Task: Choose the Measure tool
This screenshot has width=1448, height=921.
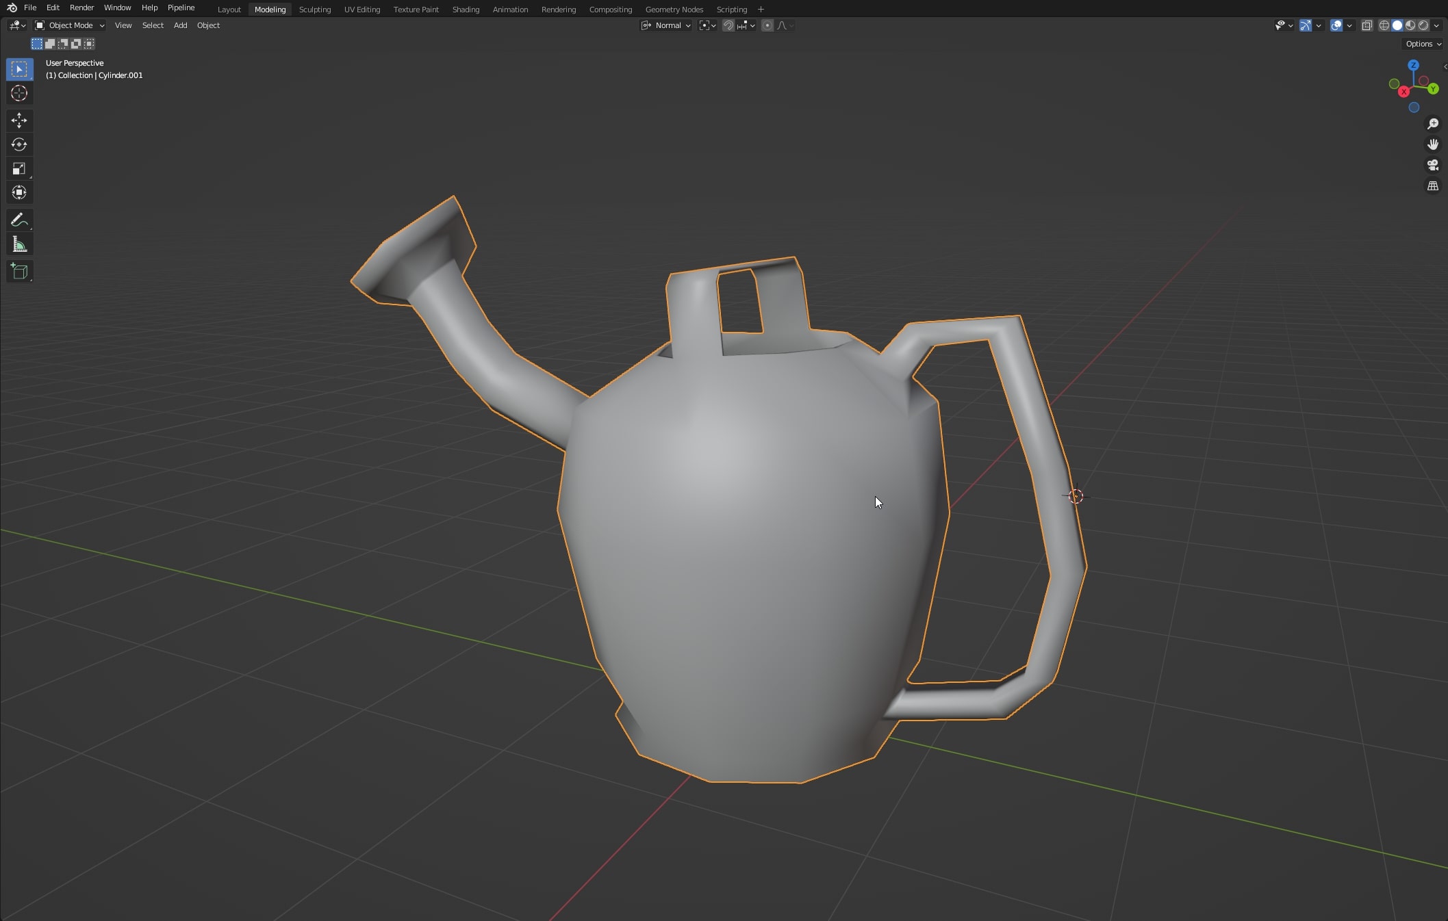Action: pyautogui.click(x=19, y=244)
